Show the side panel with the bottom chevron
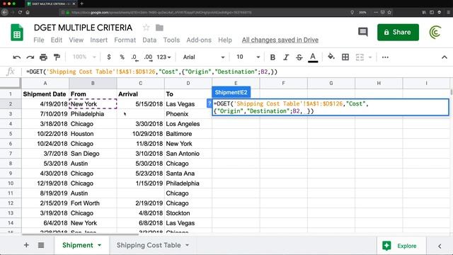This screenshot has width=453, height=255. click(x=440, y=246)
